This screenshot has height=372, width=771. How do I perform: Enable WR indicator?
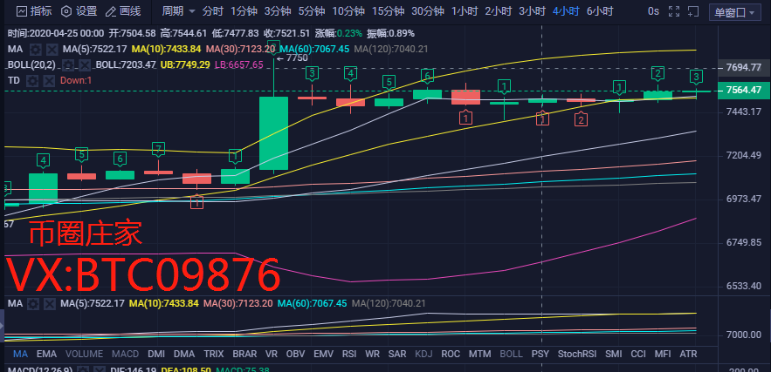pyautogui.click(x=372, y=354)
